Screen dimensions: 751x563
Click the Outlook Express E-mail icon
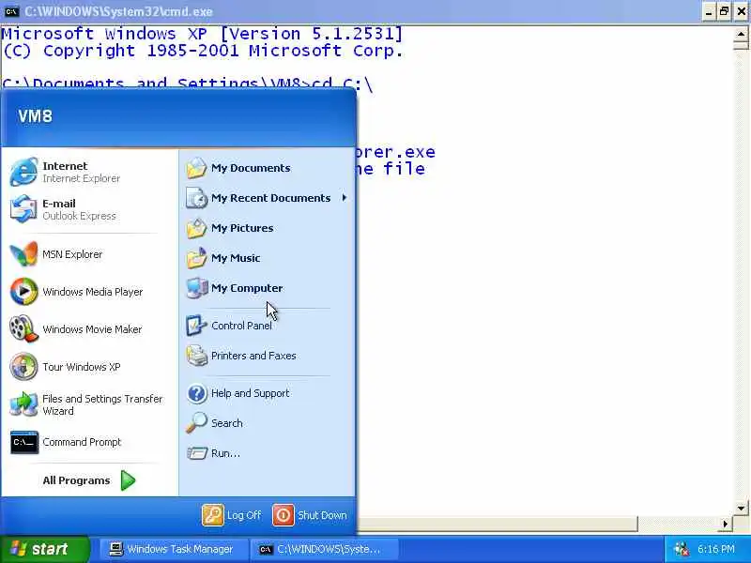23,209
